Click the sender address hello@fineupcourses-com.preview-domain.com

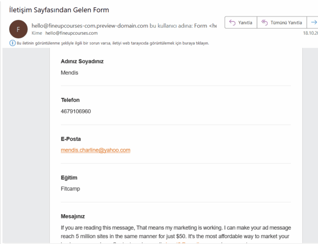90,26
